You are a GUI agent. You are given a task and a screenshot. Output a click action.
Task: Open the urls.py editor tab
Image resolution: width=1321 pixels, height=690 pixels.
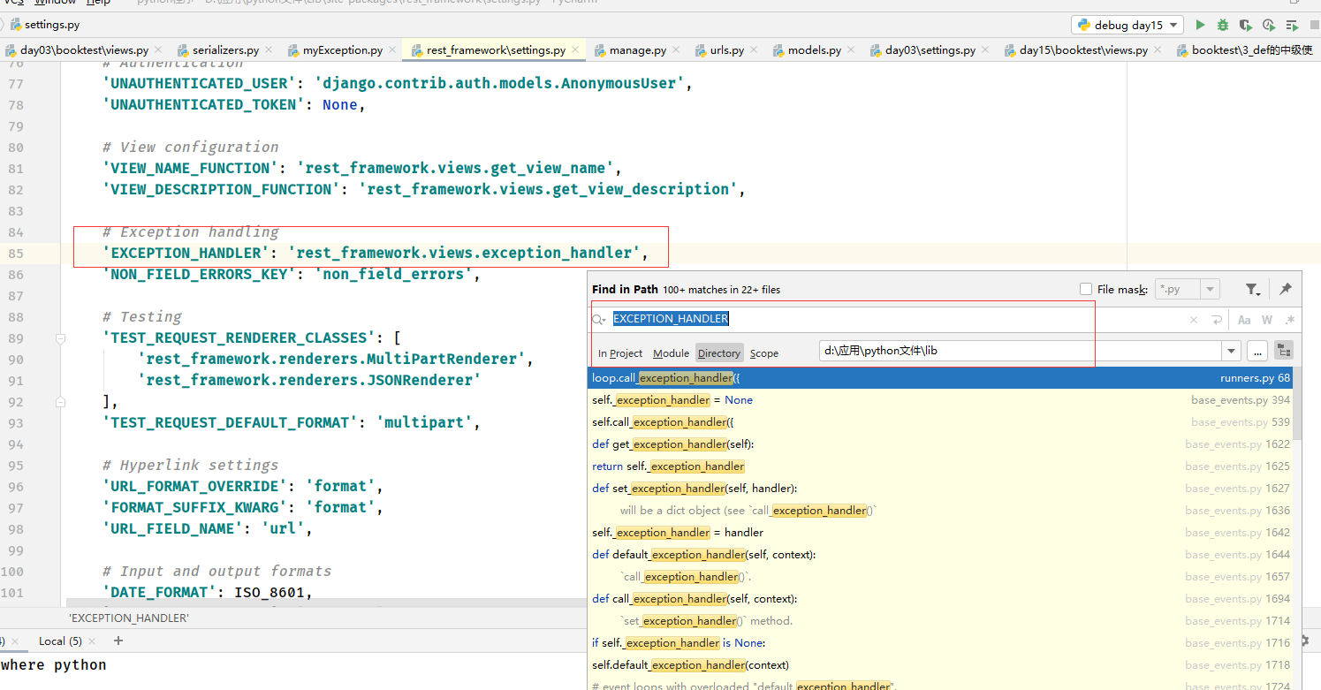[727, 50]
